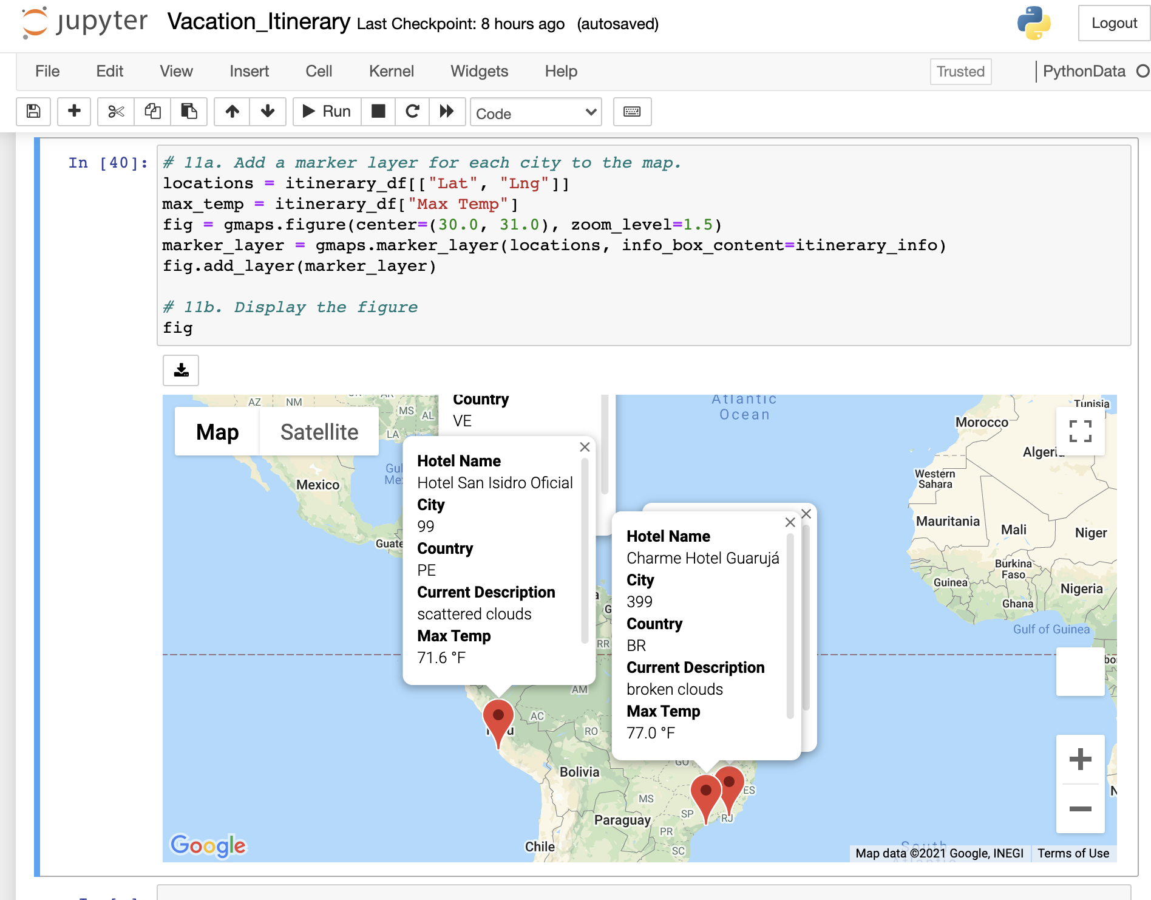
Task: Download the gmaps figure as image
Action: [180, 370]
